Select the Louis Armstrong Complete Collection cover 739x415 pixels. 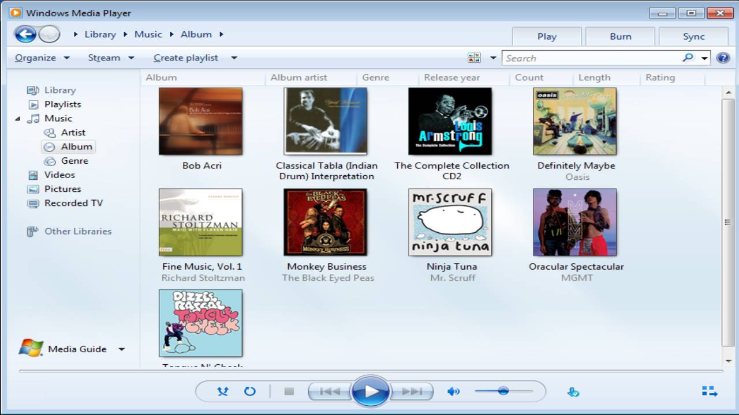450,121
